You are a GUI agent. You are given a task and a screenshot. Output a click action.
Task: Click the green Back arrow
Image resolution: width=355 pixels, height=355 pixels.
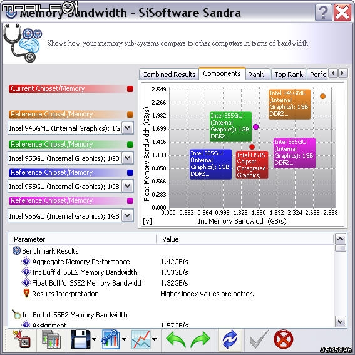176,339
